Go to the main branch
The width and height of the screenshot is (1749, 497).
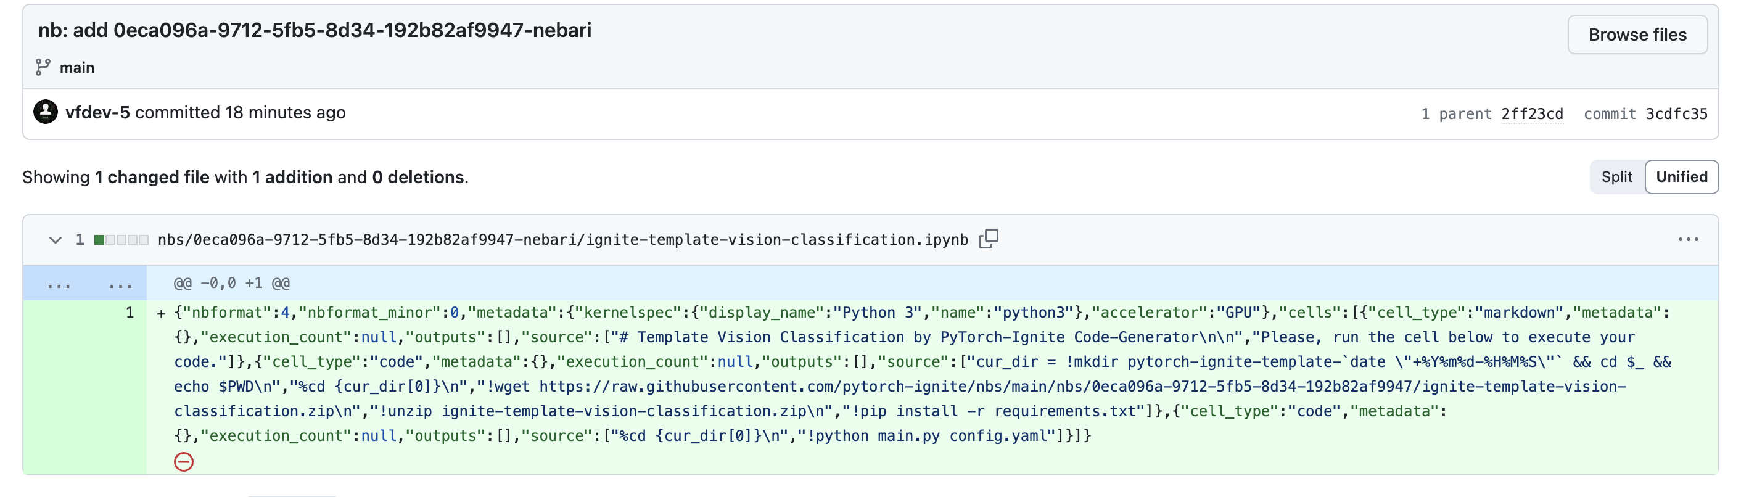(x=76, y=67)
